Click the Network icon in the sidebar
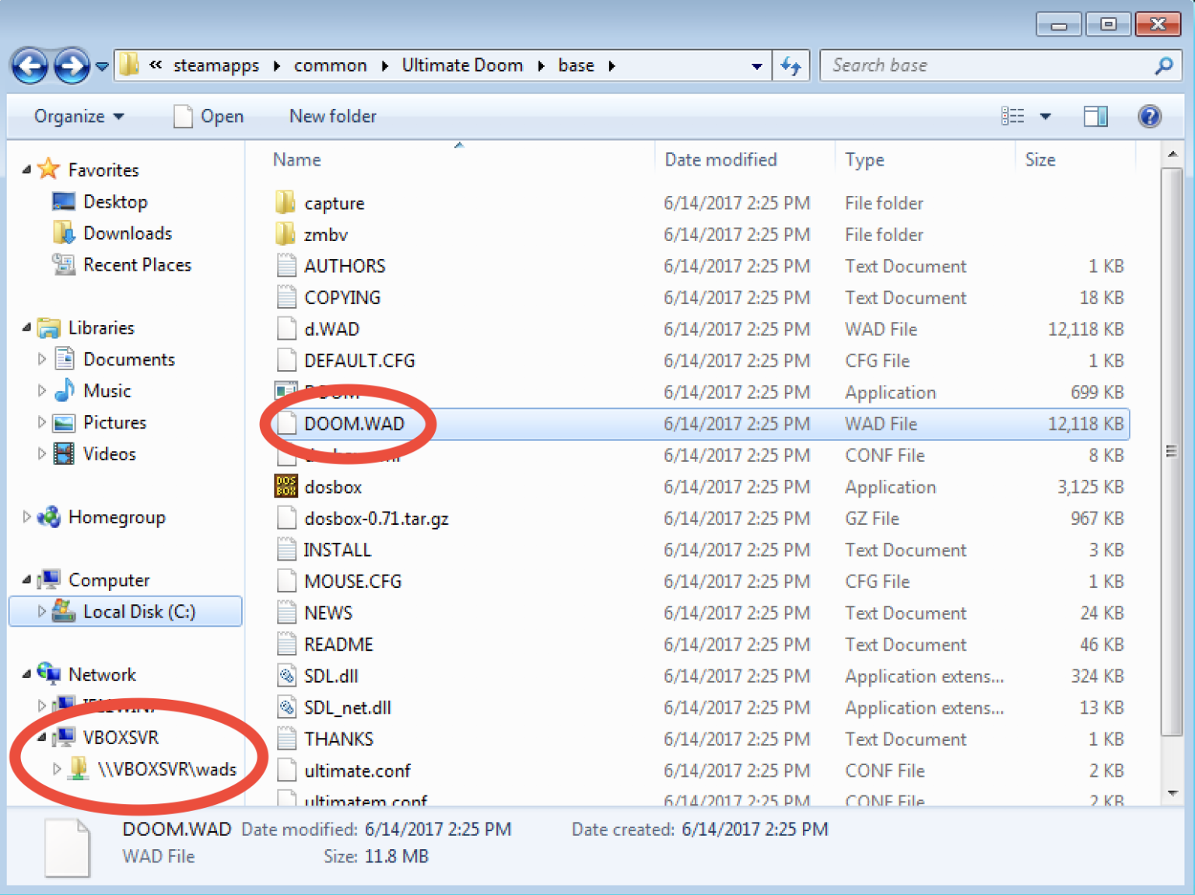The image size is (1195, 895). [x=49, y=674]
